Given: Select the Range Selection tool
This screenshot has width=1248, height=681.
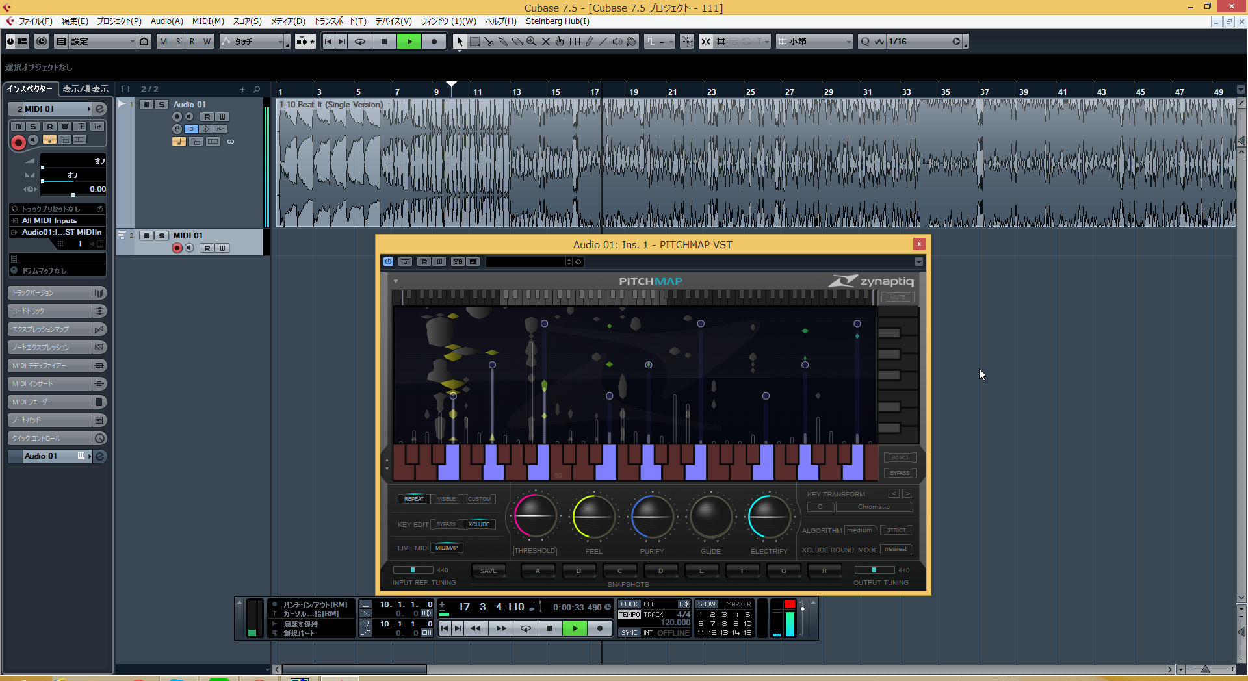Looking at the screenshot, I should coord(474,42).
